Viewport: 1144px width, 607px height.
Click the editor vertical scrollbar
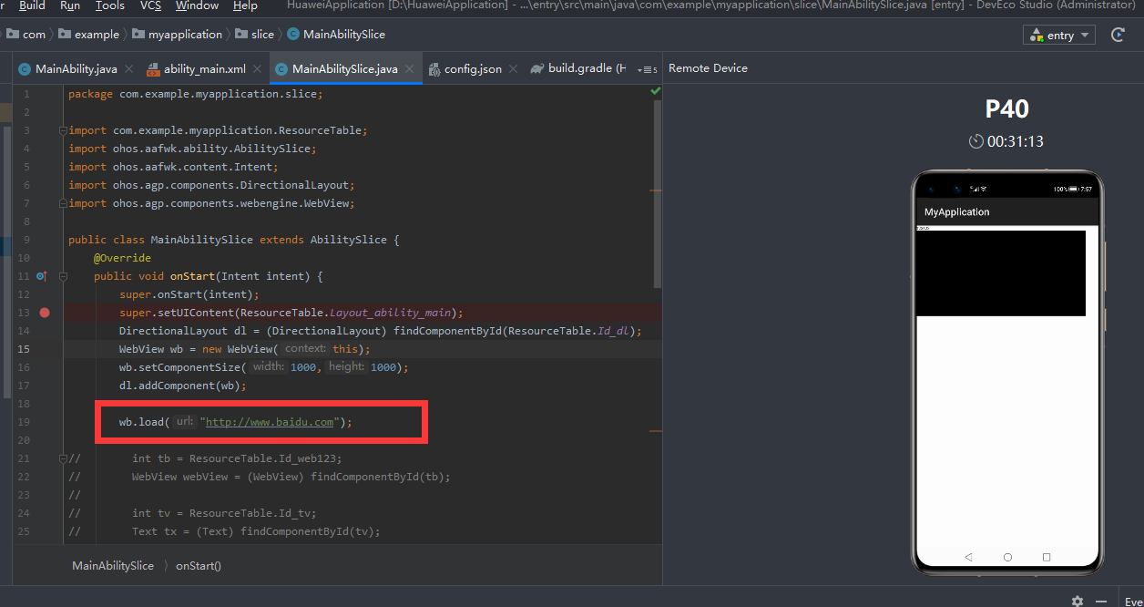tap(658, 196)
